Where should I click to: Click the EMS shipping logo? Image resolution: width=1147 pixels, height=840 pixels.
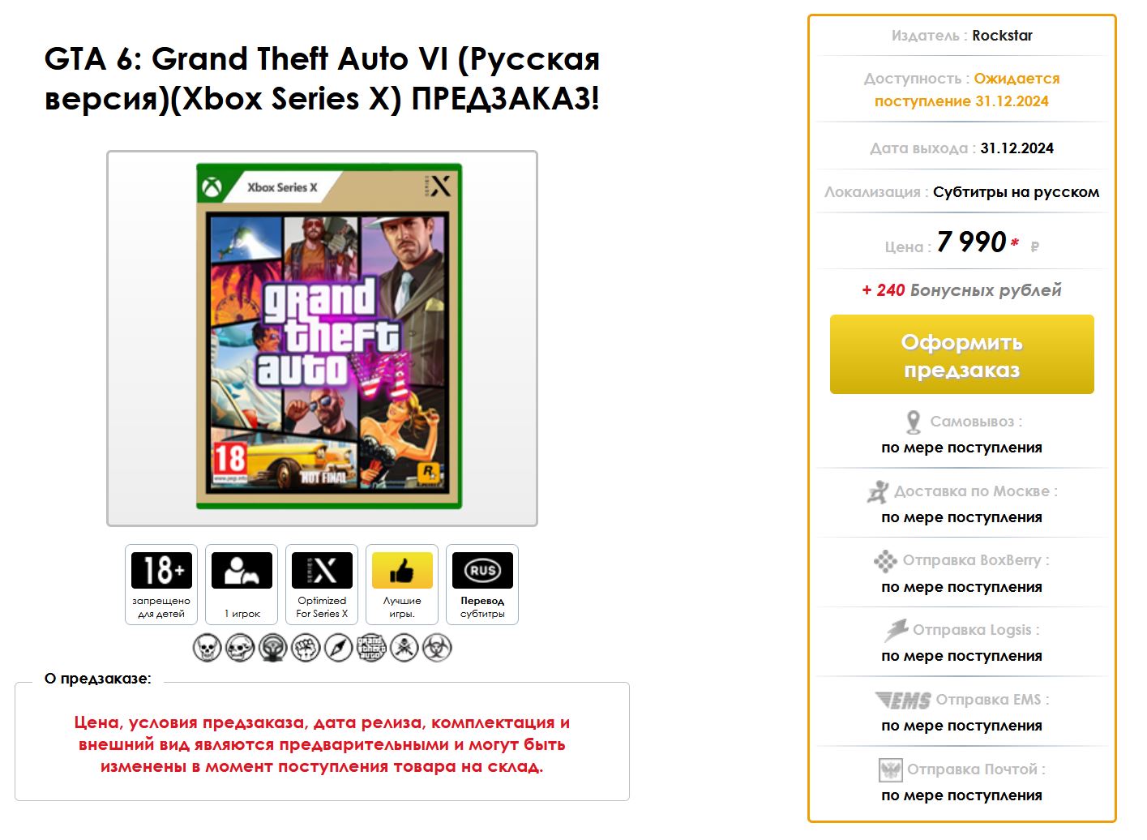[903, 700]
